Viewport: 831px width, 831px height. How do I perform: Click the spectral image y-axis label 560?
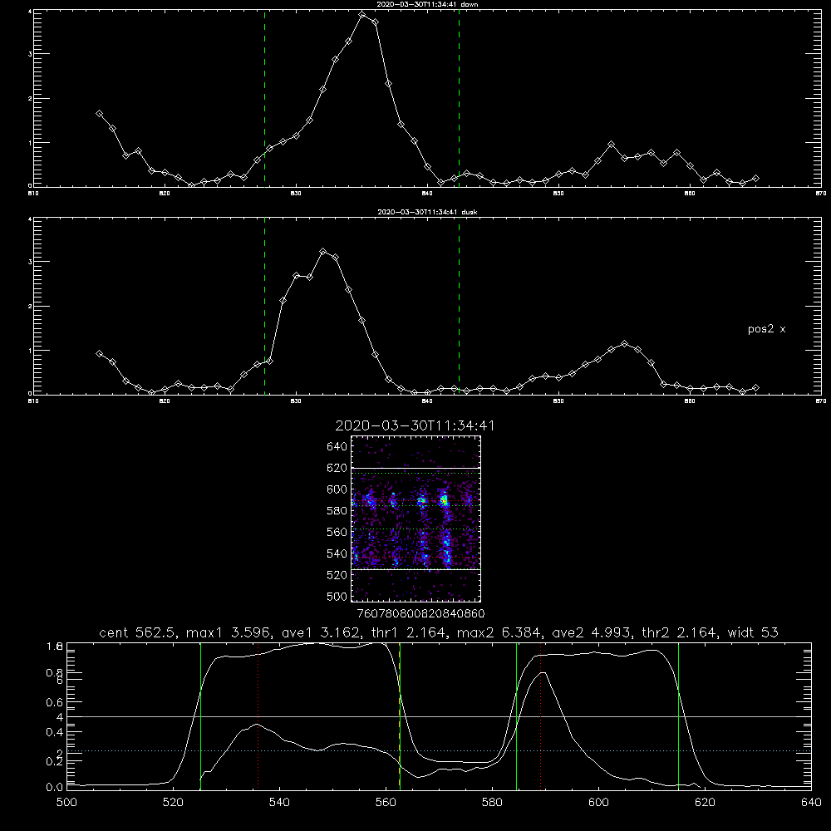click(x=337, y=532)
